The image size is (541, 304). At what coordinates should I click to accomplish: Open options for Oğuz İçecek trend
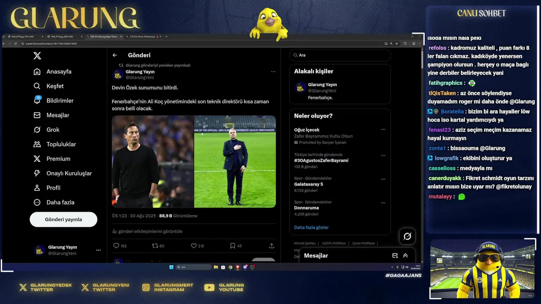[383, 130]
